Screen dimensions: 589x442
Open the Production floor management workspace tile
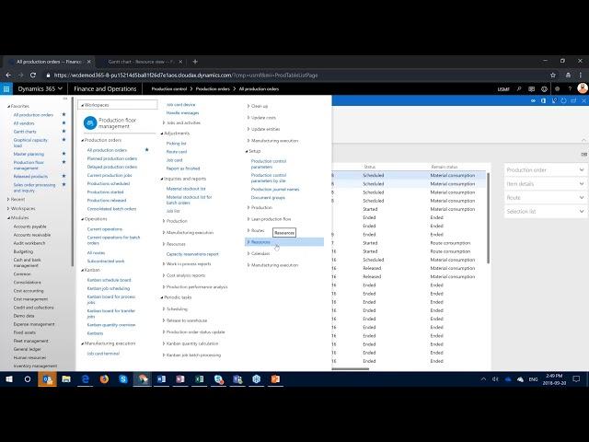(110, 122)
